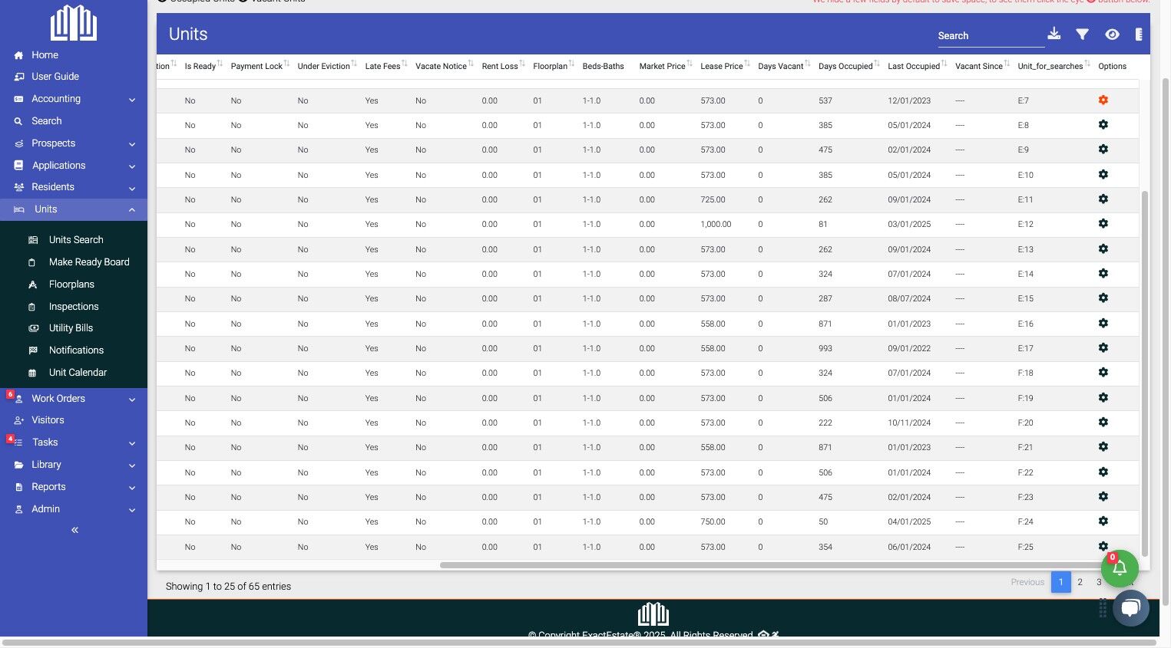This screenshot has width=1171, height=648.
Task: Expand the Library menu
Action: 74,465
